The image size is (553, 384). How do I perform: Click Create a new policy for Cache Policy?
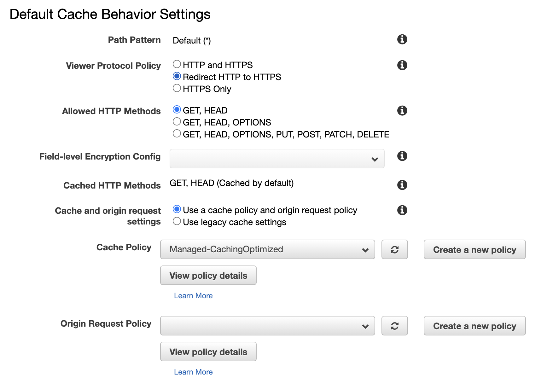(474, 250)
